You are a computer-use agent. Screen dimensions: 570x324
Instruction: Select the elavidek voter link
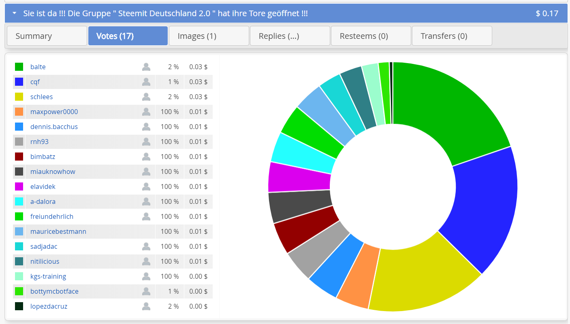tap(43, 186)
